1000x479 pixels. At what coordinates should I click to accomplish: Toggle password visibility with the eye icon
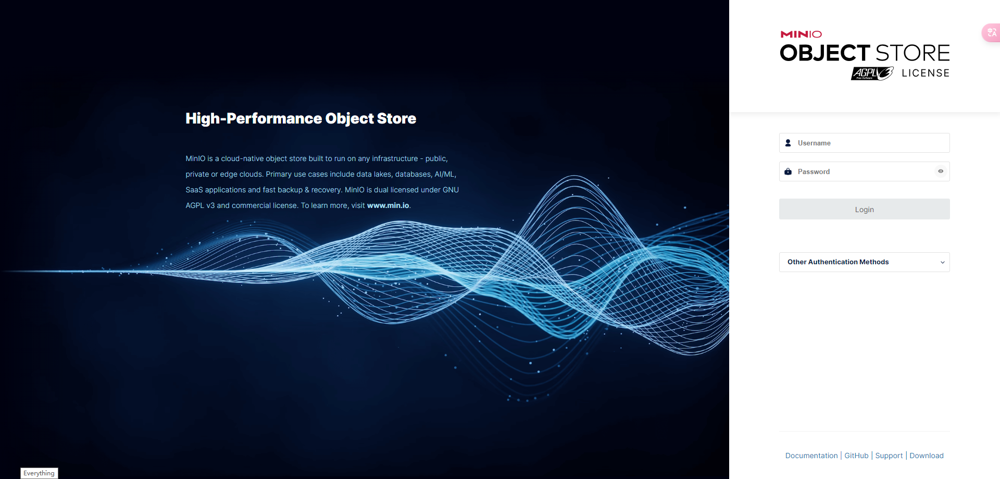coord(941,171)
